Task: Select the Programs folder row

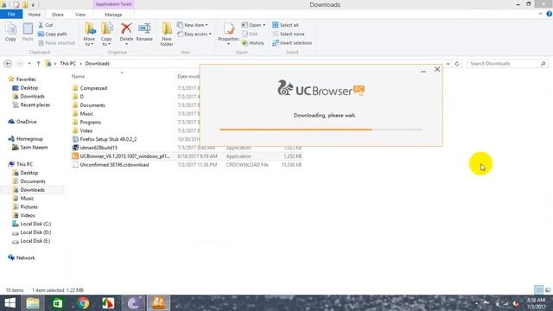Action: tap(90, 122)
